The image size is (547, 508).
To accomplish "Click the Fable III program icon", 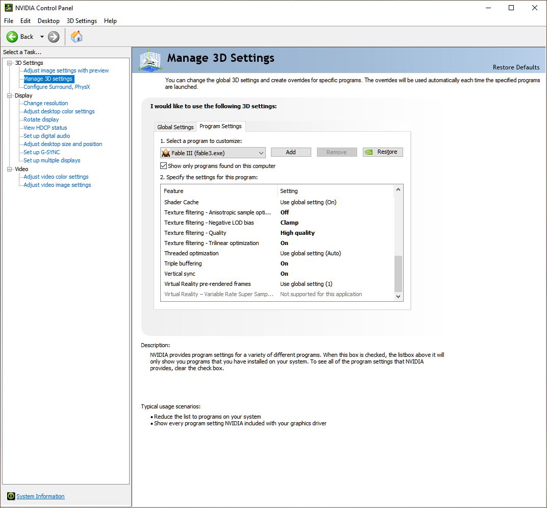I will pos(166,153).
